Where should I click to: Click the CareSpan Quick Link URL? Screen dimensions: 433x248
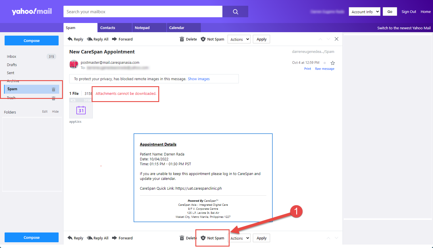(x=199, y=189)
